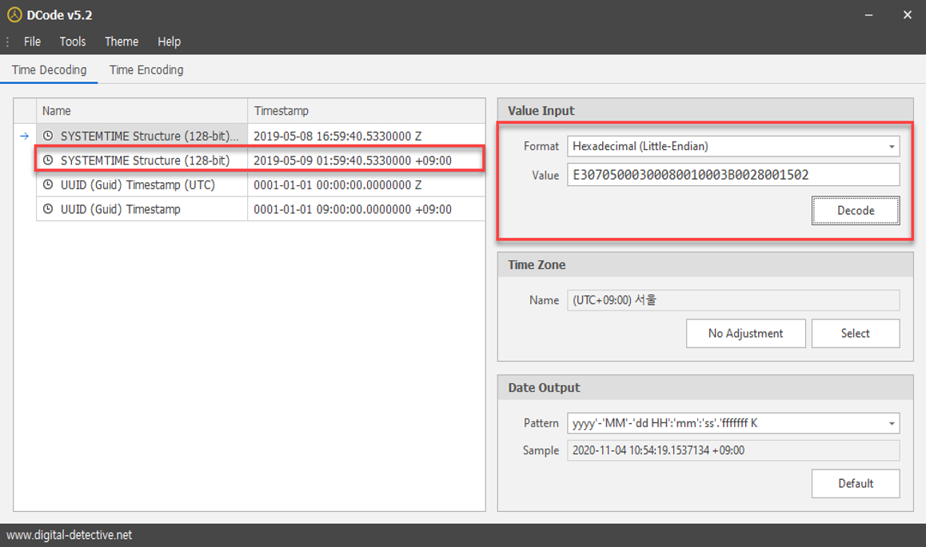
Task: Expand the Date Output Pattern dropdown
Action: click(891, 424)
